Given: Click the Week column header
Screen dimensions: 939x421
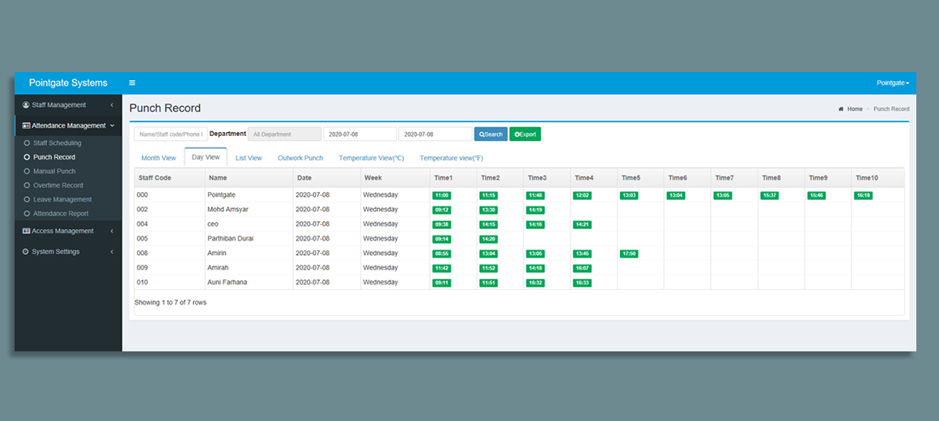Looking at the screenshot, I should click(395, 178).
